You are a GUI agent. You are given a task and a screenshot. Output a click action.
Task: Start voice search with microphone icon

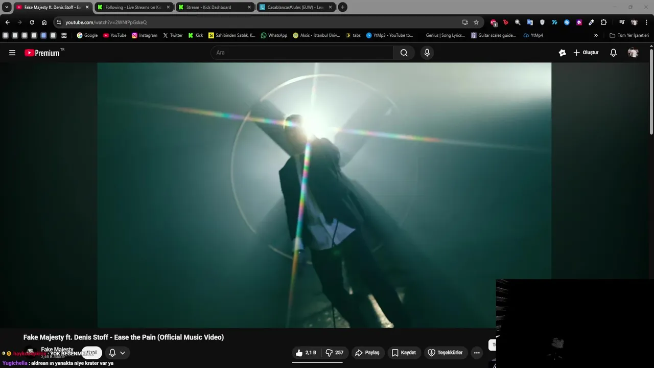pos(427,53)
